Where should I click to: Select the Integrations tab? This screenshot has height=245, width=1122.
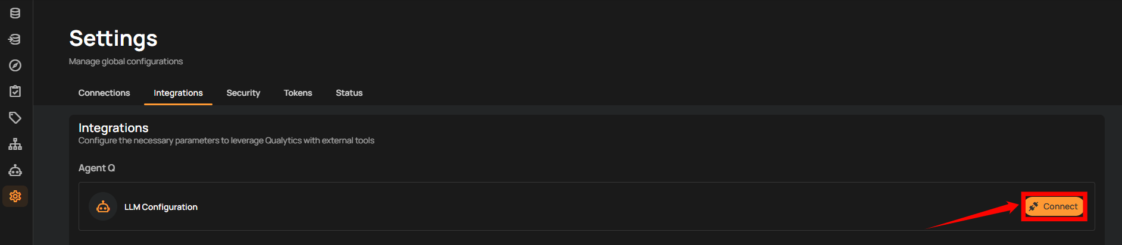point(178,93)
